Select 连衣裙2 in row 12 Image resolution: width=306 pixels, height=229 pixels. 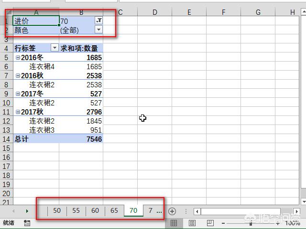click(36, 121)
